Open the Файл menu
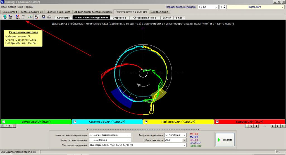Image resolution: width=286 pixels, height=155 pixels. tap(4, 7)
